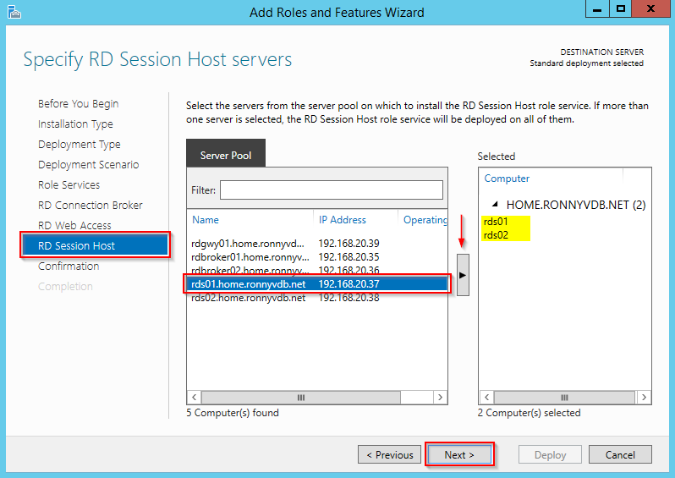Cancel the wizard

(620, 454)
